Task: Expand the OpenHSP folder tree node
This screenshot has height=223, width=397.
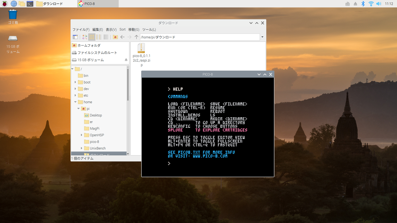Action: coord(81,135)
